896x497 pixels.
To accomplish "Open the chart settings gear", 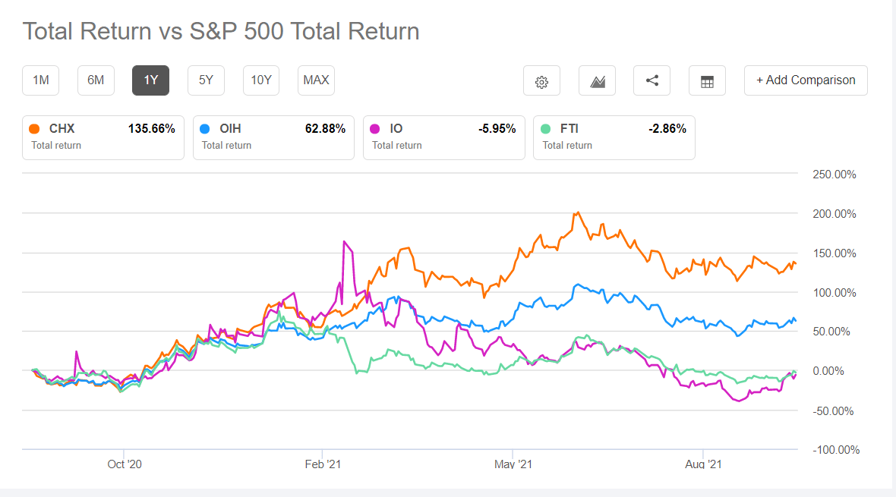I will pos(541,80).
